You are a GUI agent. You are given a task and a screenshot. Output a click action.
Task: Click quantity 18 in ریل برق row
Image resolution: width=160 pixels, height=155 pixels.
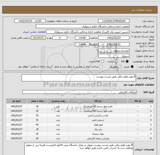(x=37, y=129)
